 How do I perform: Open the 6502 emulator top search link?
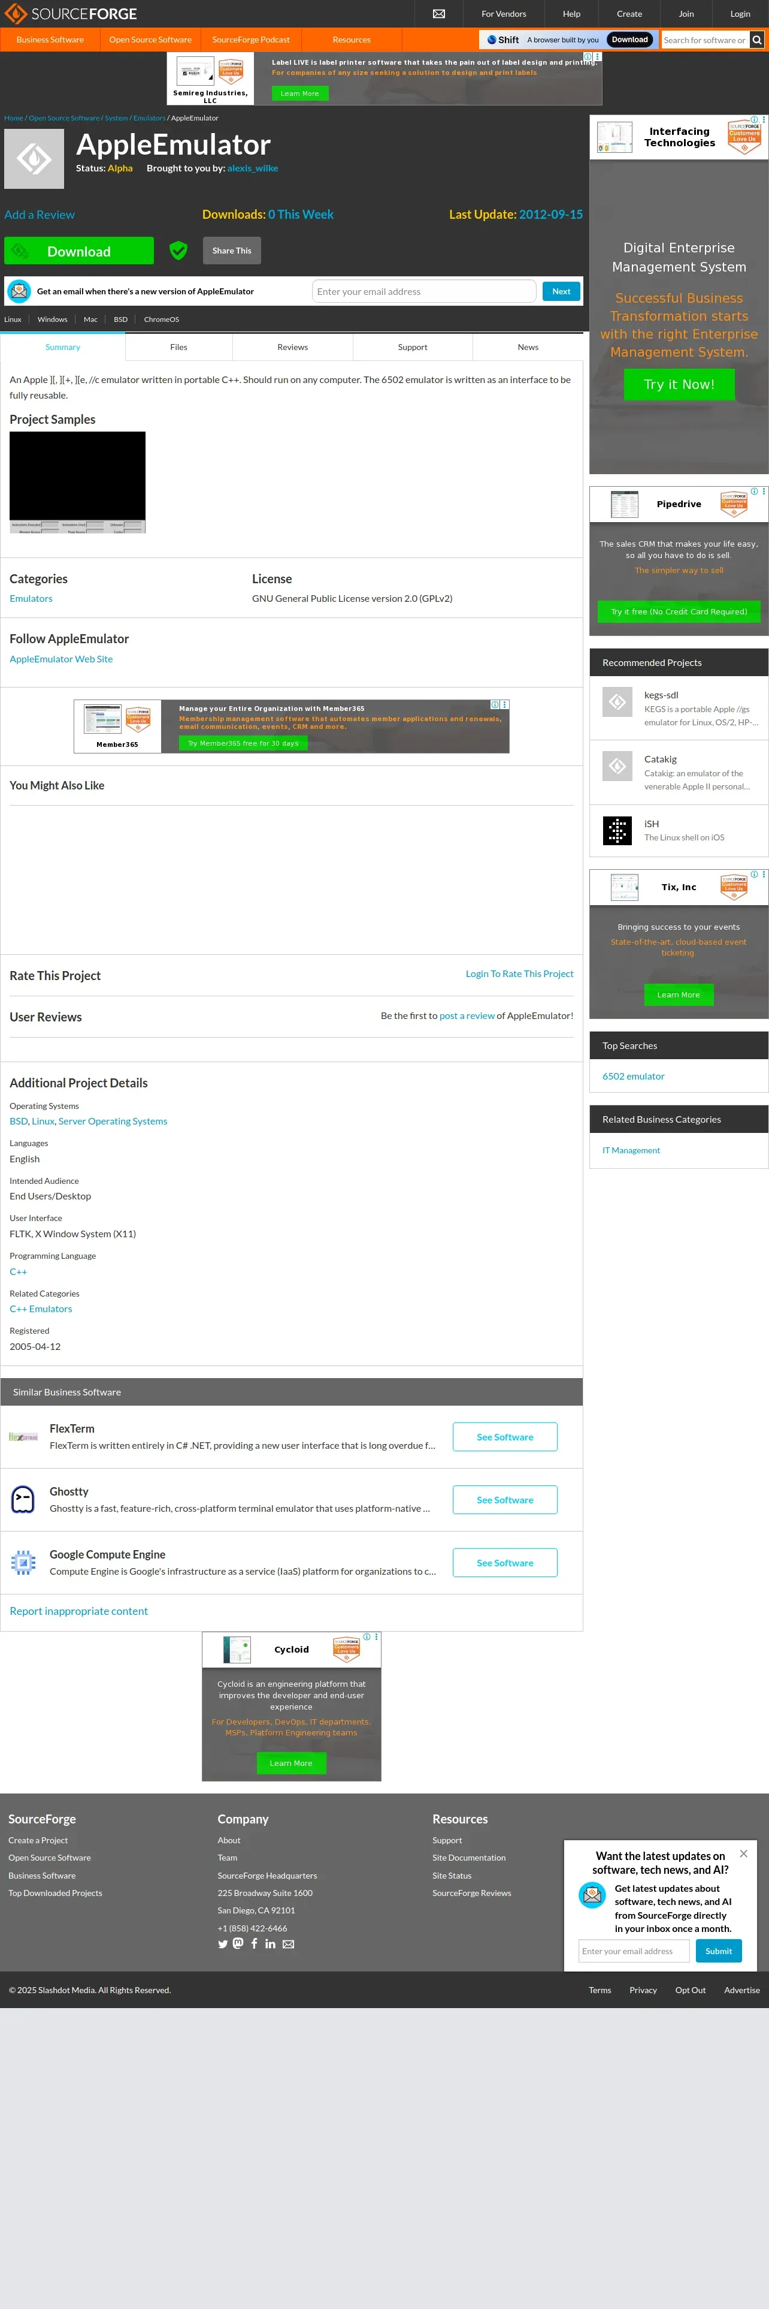pyautogui.click(x=634, y=1077)
